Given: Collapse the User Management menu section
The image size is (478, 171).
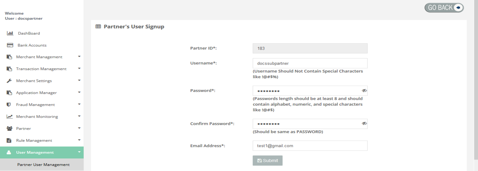Looking at the screenshot, I should click(79, 152).
